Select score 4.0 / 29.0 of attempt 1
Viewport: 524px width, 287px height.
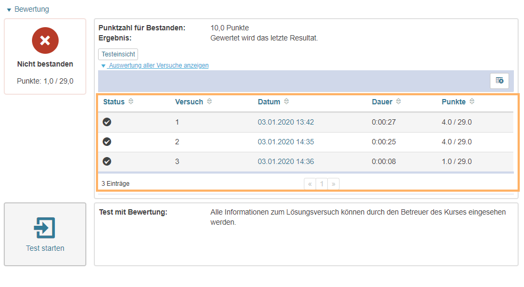(x=456, y=122)
